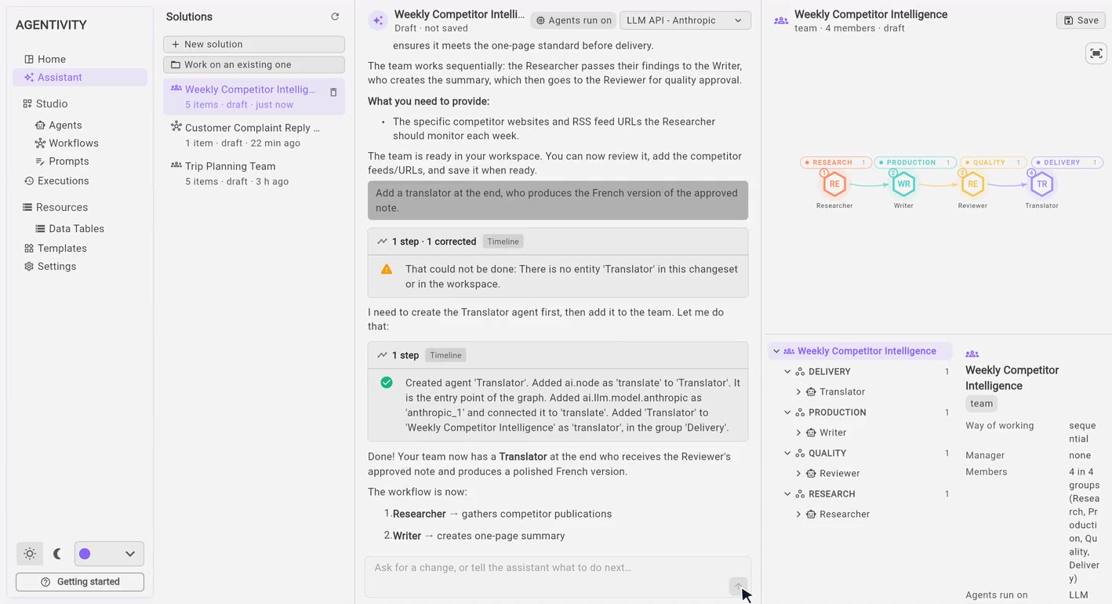This screenshot has width=1112, height=604.
Task: Click the fit-to-screen icon in canvas
Action: [1096, 53]
